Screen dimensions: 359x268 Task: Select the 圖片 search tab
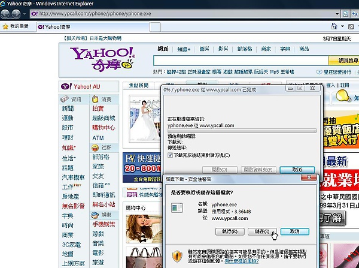(204, 49)
